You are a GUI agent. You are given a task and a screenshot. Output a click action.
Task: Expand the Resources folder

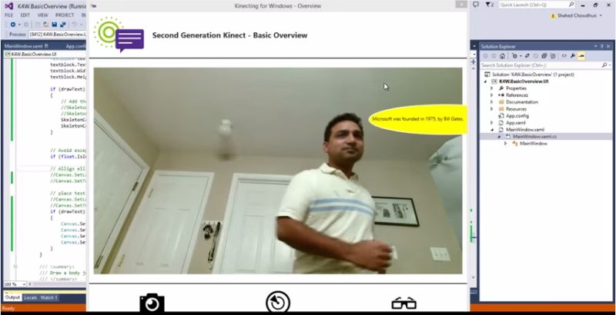coord(491,109)
